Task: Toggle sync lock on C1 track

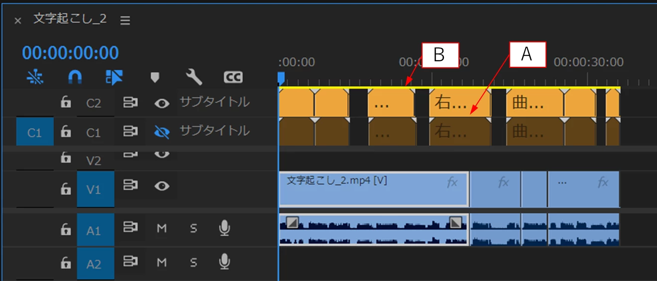Action: [130, 132]
